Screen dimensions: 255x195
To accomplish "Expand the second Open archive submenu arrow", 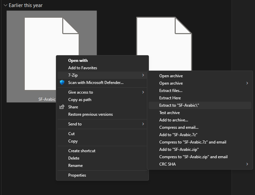I will pos(247,83).
